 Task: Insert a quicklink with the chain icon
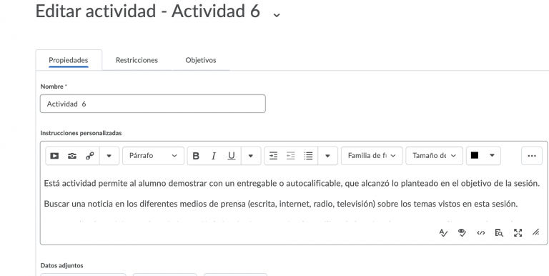[89, 156]
